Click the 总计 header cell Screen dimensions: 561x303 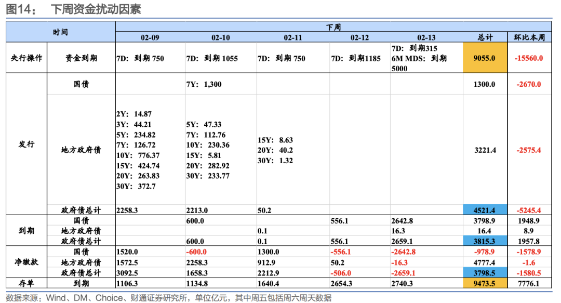coord(485,38)
